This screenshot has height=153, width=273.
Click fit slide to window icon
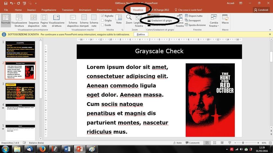click(270, 143)
